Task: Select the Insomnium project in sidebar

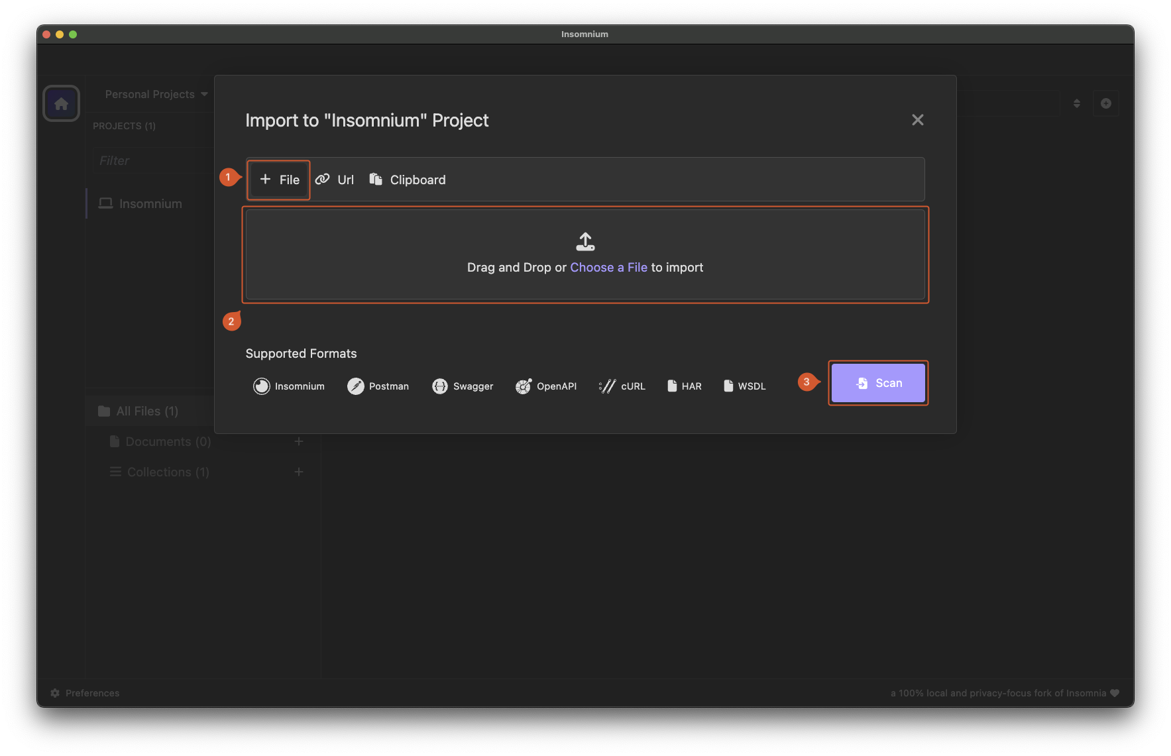Action: pos(150,204)
